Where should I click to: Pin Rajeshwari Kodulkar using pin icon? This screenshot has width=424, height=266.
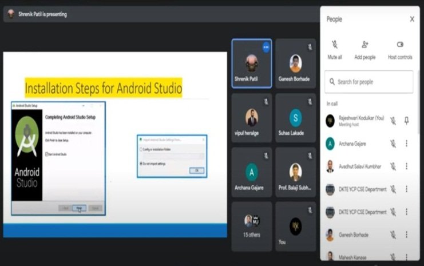click(407, 120)
